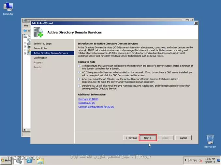Screen dimensions: 221x165
Task: Click the greyed-out Results step
Action: point(37,67)
